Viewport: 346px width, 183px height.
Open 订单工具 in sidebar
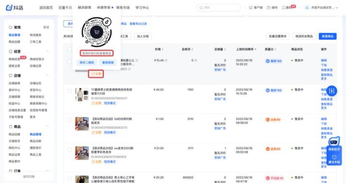point(36,42)
